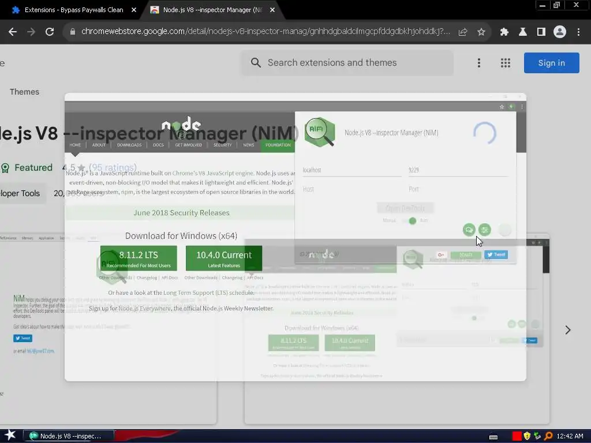
Task: Open the Themes tab
Action: click(24, 92)
